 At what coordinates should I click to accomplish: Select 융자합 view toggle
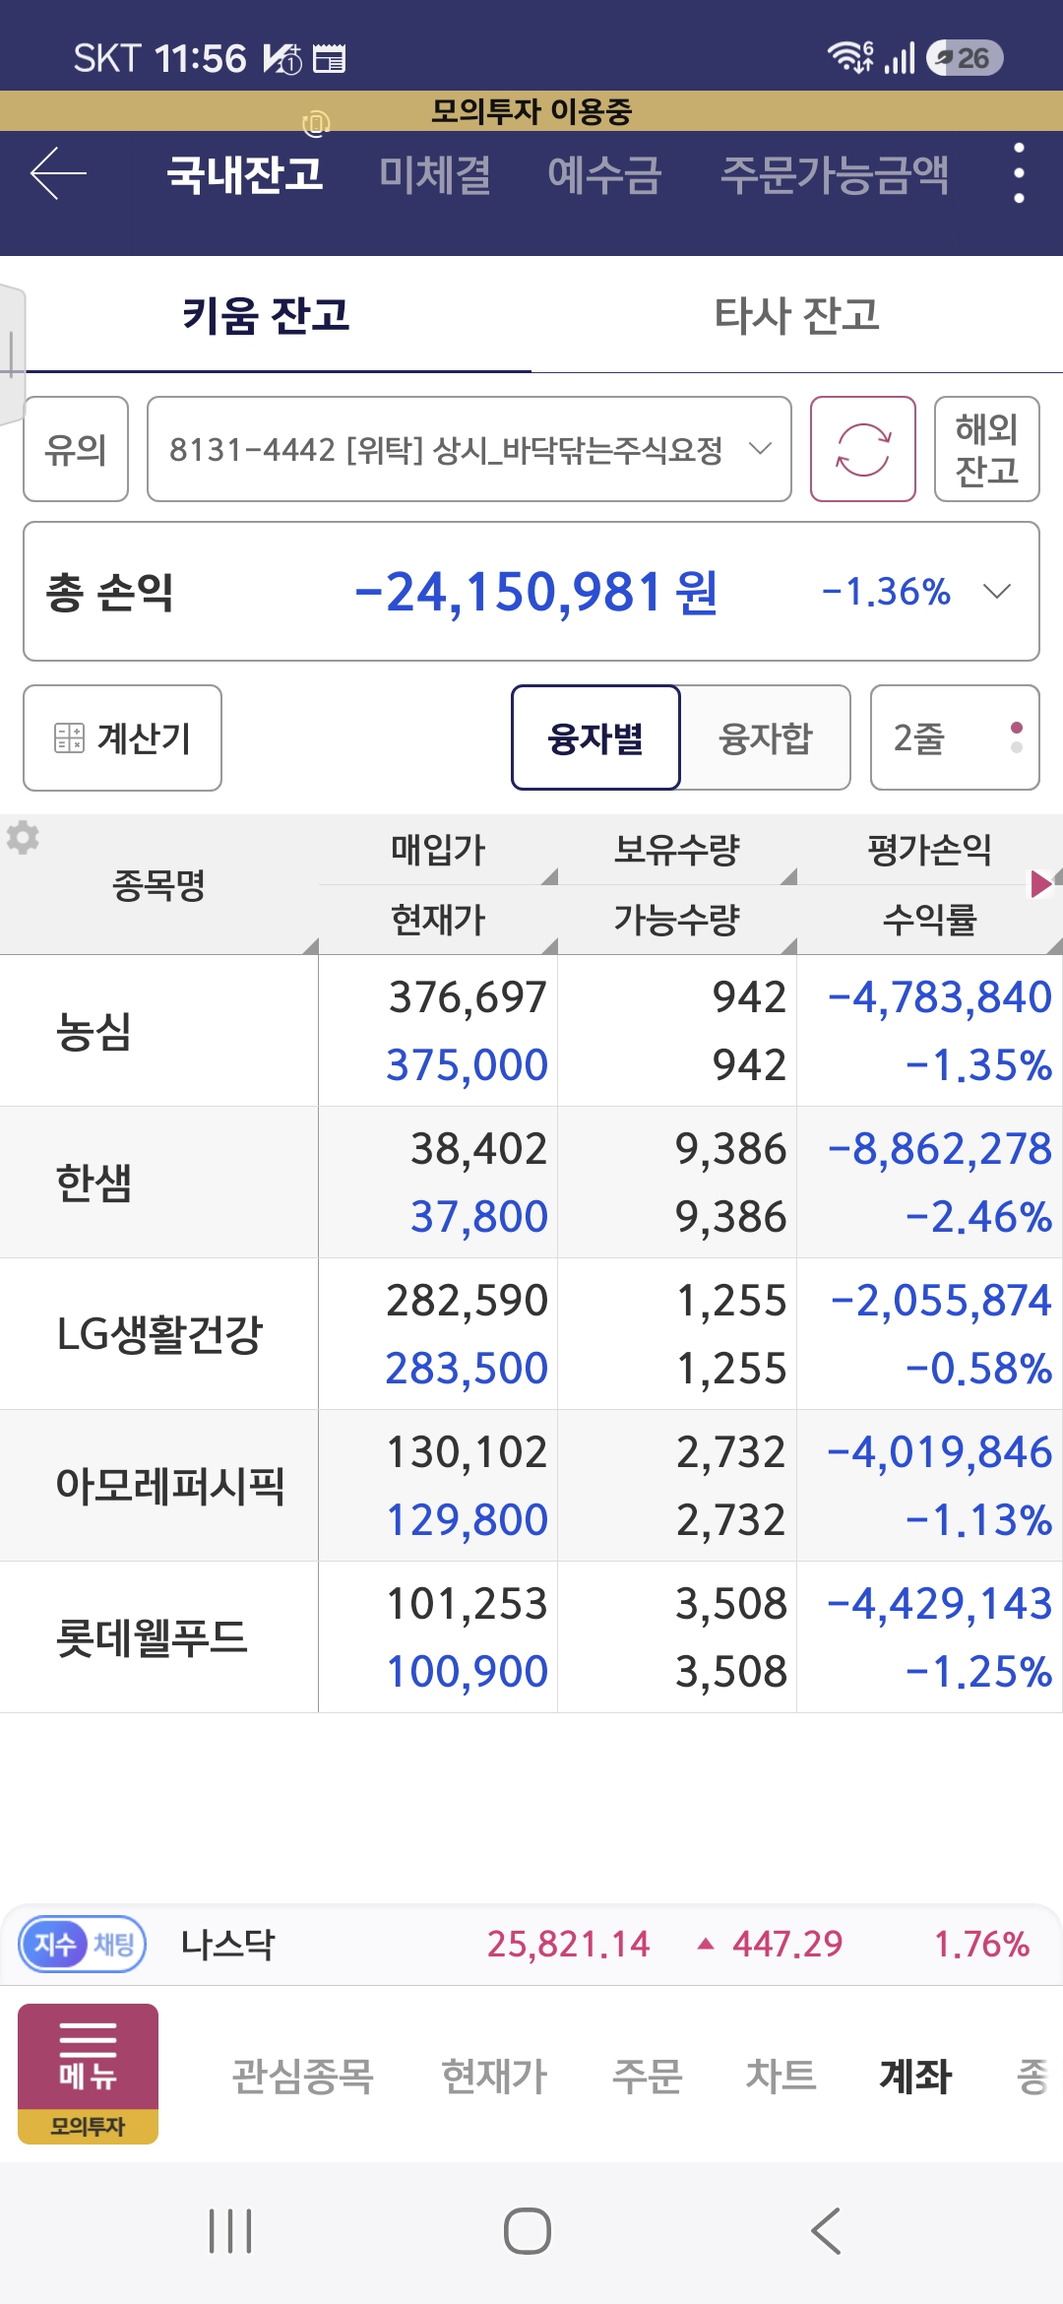tap(766, 737)
